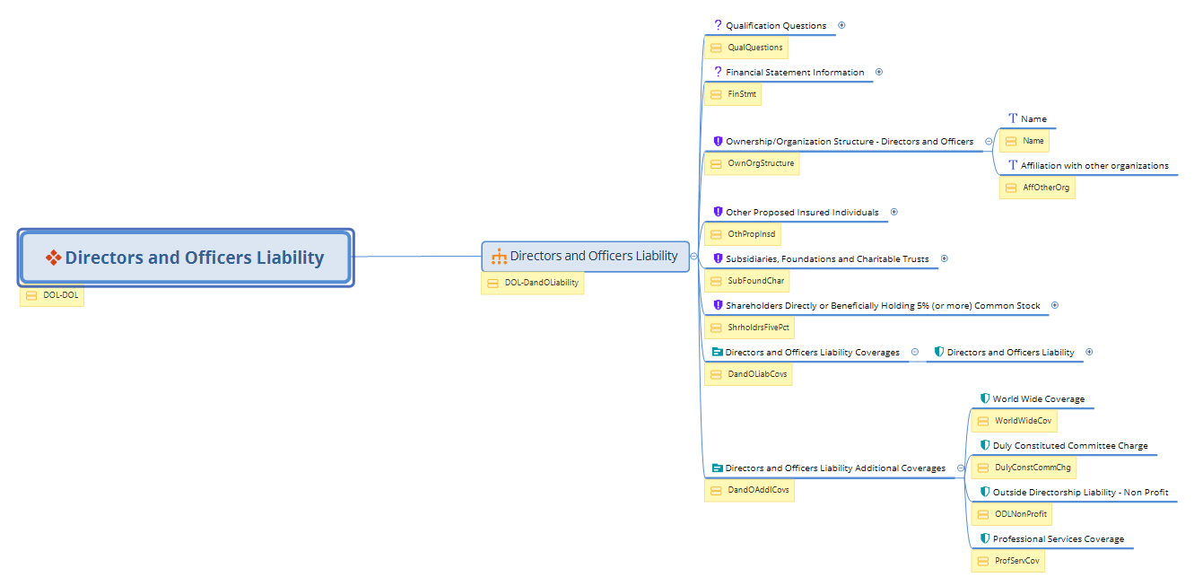Click the org chart icon on Directors and Officers Liability node
The height and width of the screenshot is (586, 1194).
point(500,257)
